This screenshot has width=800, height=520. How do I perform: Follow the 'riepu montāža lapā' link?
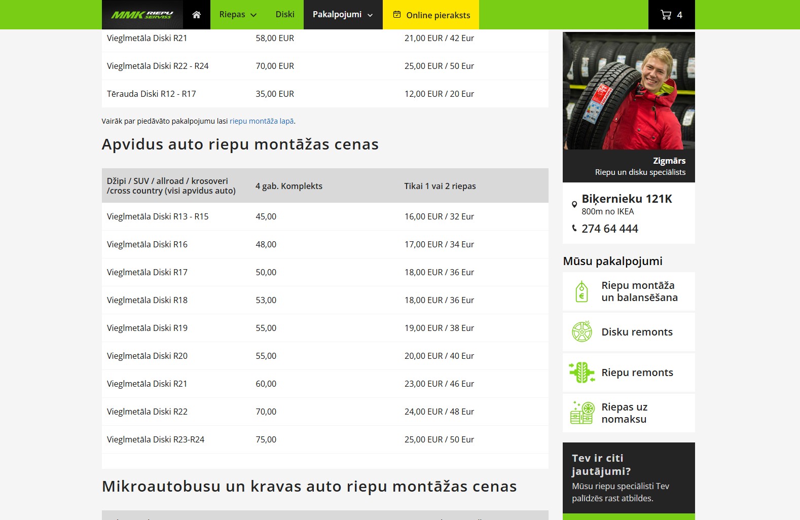pyautogui.click(x=261, y=121)
